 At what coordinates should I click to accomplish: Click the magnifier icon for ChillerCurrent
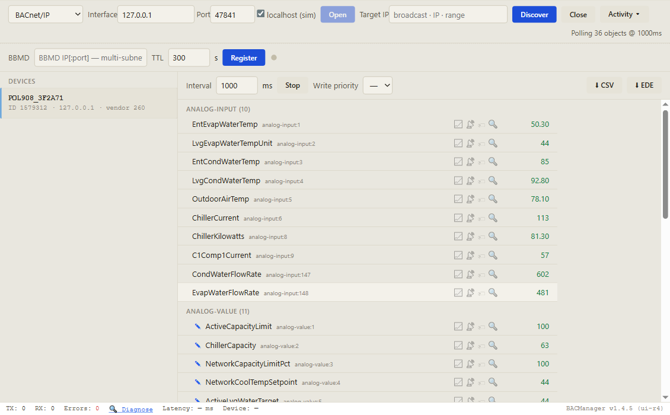coord(493,218)
